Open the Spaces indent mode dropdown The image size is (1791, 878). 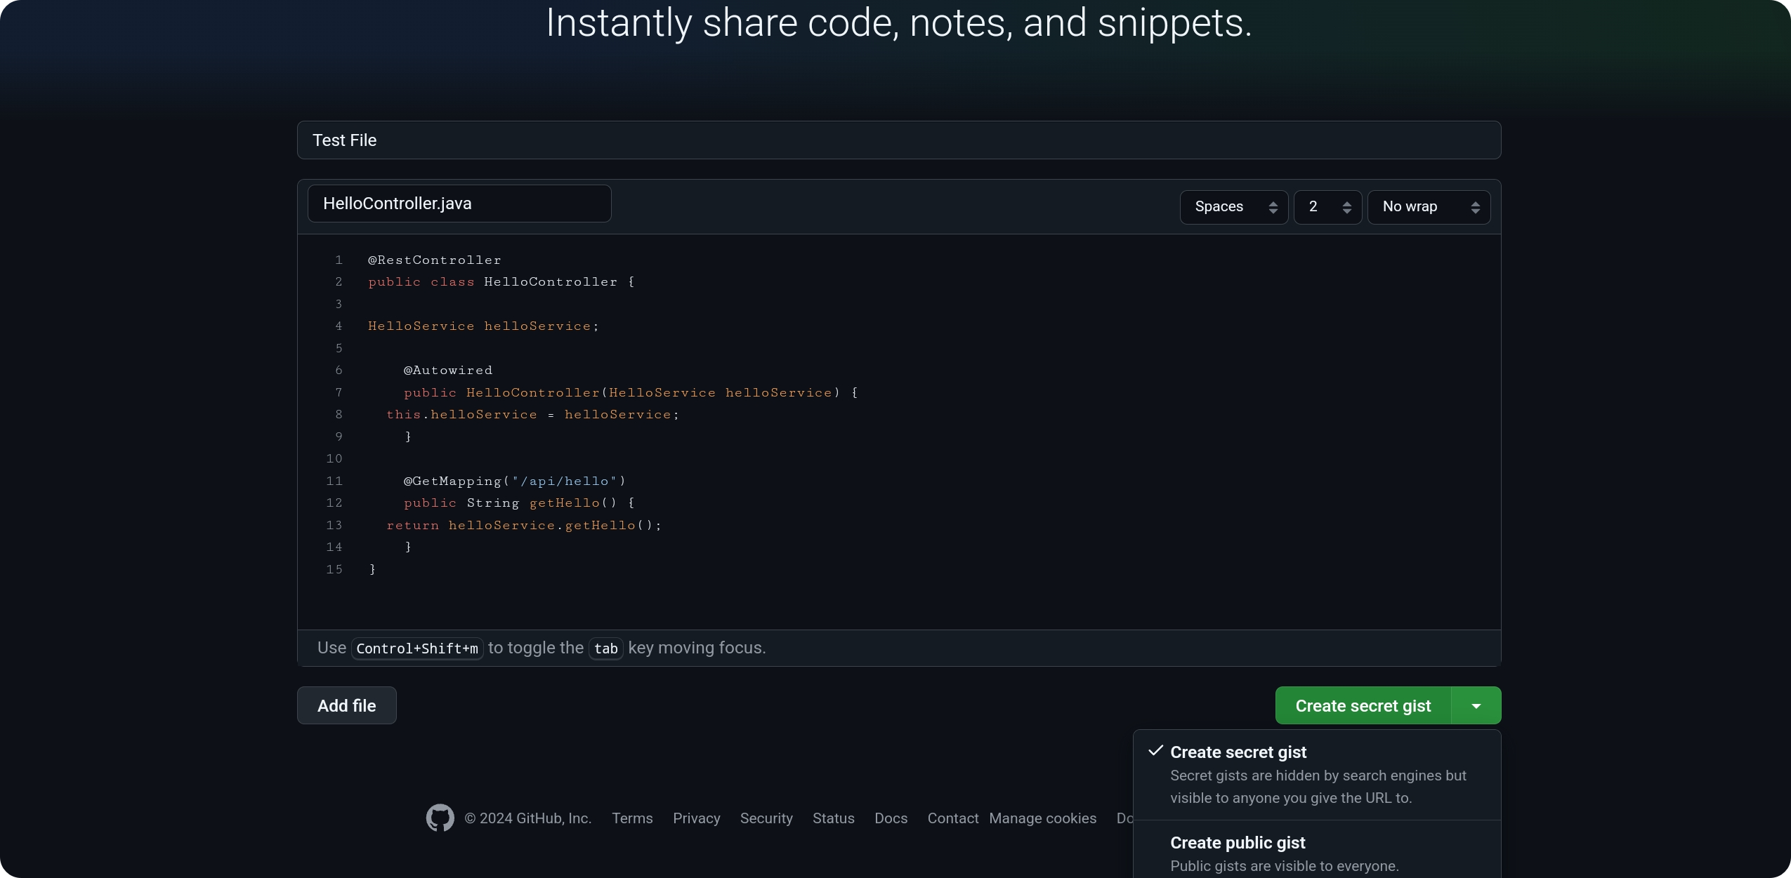pyautogui.click(x=1233, y=207)
